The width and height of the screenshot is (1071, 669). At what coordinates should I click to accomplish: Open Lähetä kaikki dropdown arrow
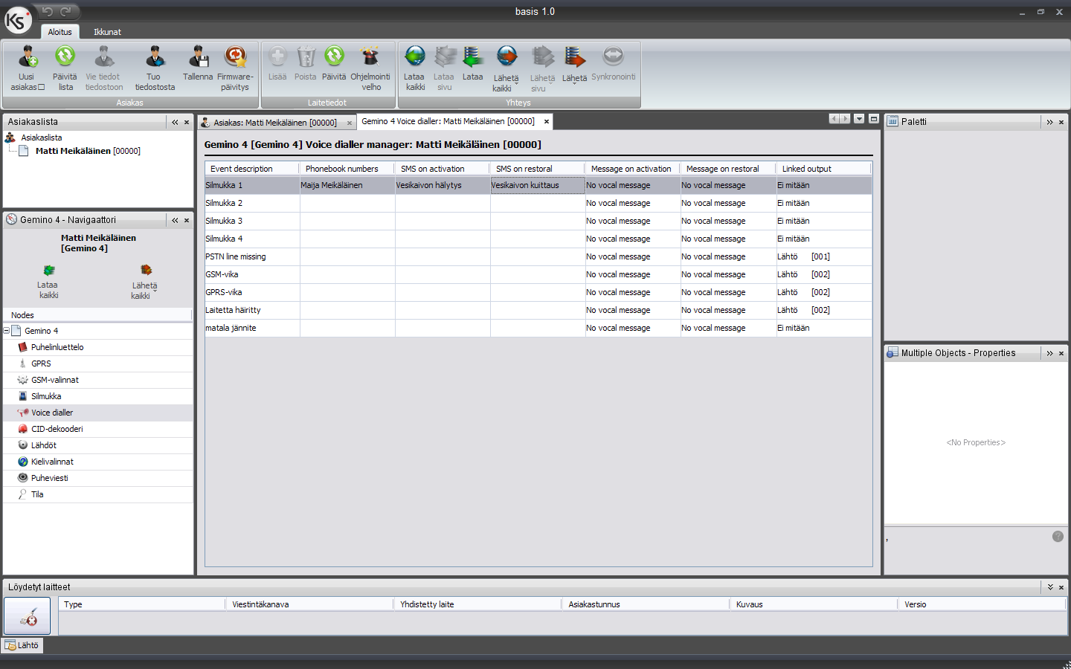click(x=516, y=84)
